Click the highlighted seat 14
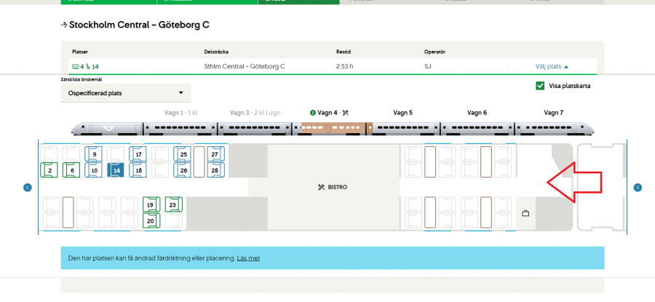 point(116,170)
